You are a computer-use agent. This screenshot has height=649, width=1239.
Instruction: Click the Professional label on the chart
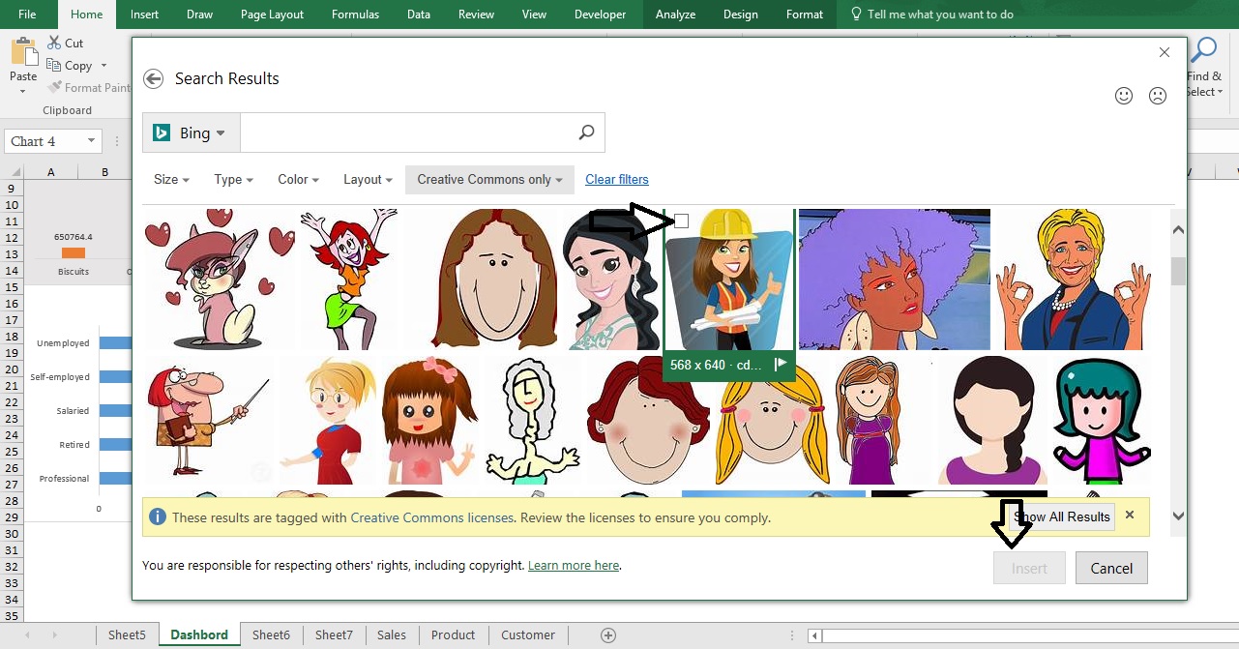pyautogui.click(x=64, y=479)
